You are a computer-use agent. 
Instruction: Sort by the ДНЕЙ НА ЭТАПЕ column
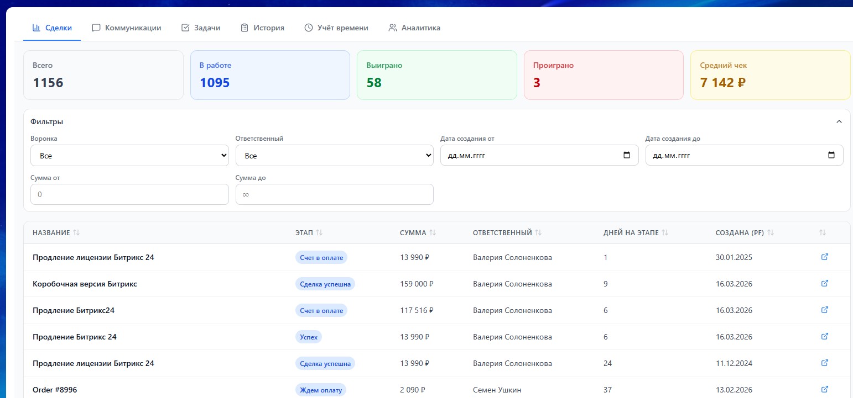click(x=665, y=232)
